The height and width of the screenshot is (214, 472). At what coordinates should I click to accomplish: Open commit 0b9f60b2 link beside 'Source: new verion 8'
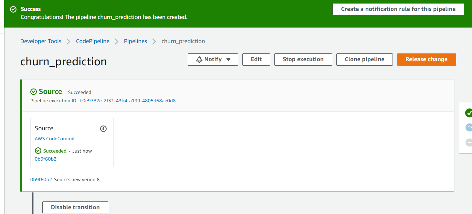pyautogui.click(x=41, y=180)
